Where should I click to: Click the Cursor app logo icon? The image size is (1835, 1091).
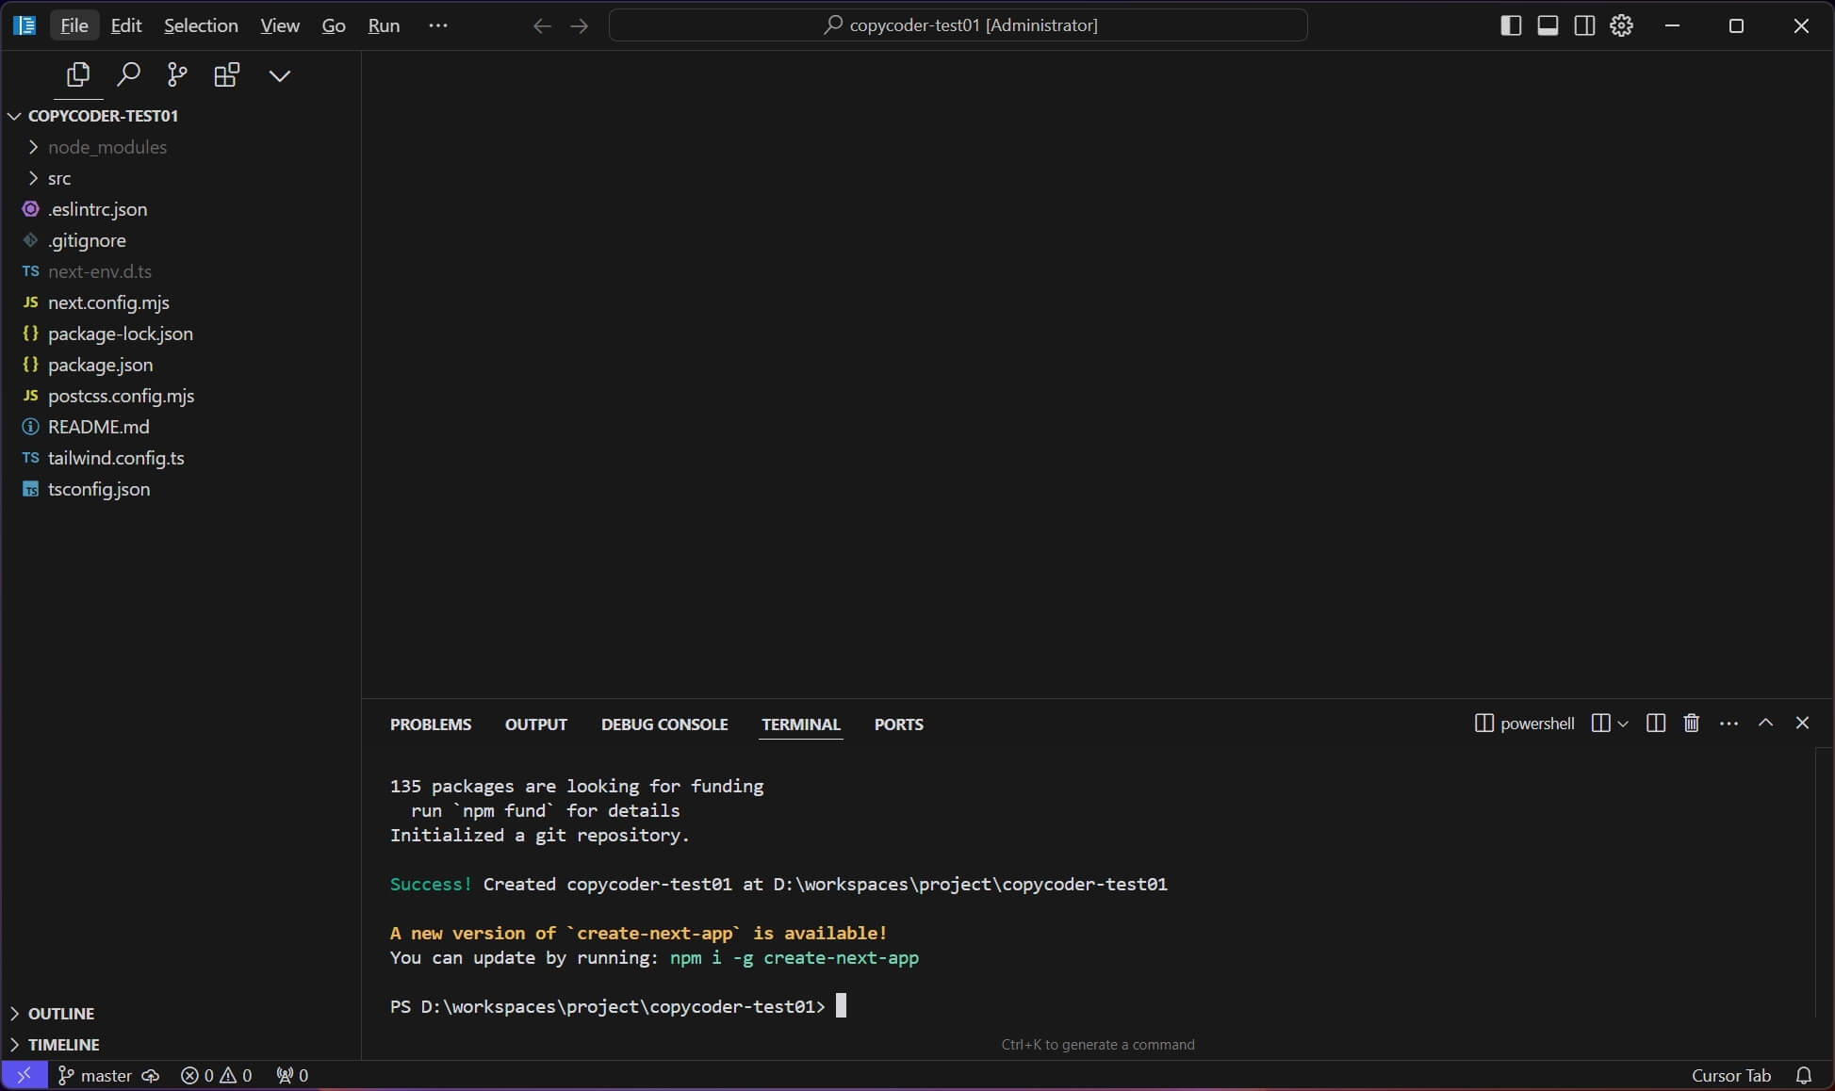(25, 25)
